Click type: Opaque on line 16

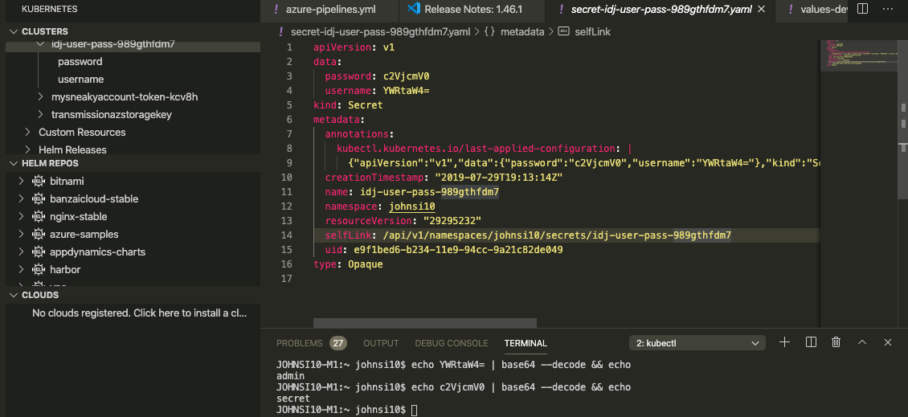pos(348,264)
